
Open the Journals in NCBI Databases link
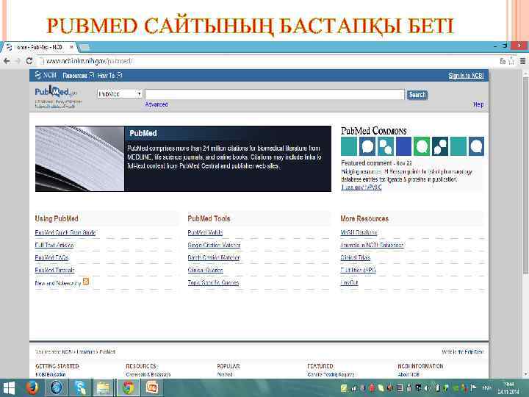(372, 245)
